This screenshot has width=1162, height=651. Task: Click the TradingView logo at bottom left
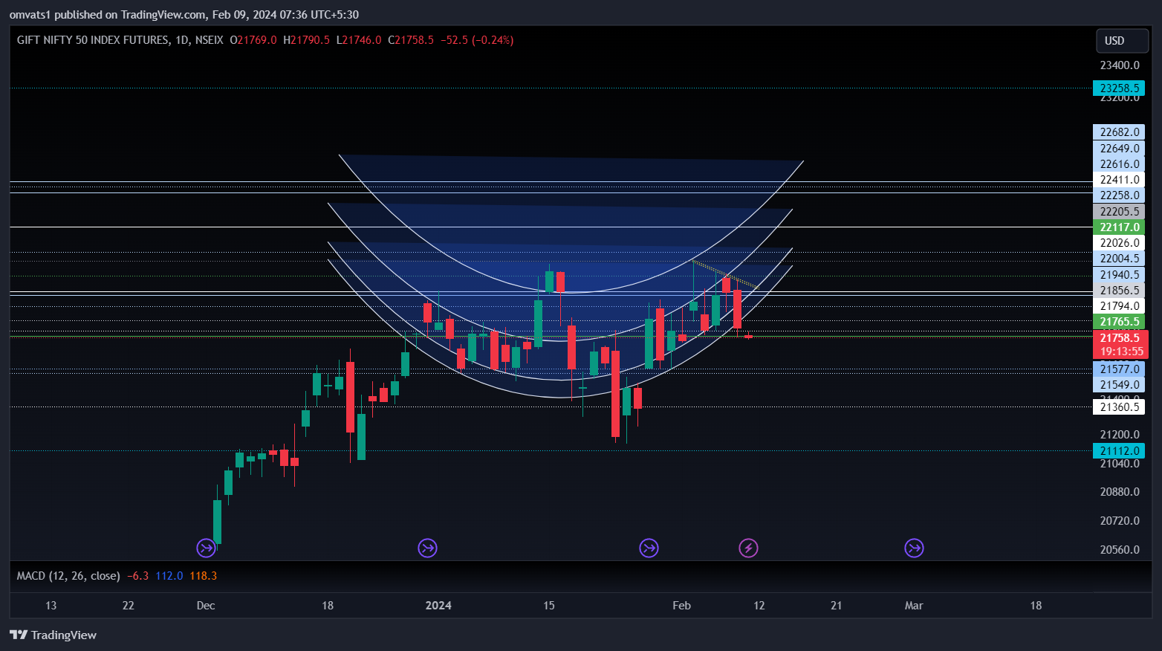(53, 635)
